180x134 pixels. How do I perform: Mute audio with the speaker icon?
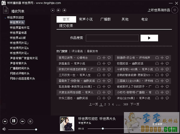point(4,129)
